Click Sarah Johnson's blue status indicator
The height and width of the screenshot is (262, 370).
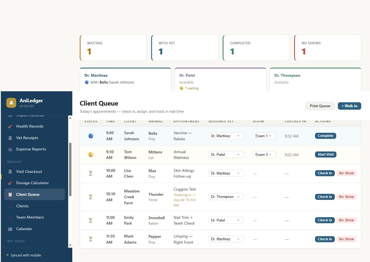91,136
